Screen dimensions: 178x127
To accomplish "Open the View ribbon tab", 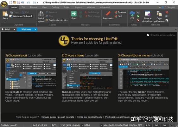I will click(44, 7).
